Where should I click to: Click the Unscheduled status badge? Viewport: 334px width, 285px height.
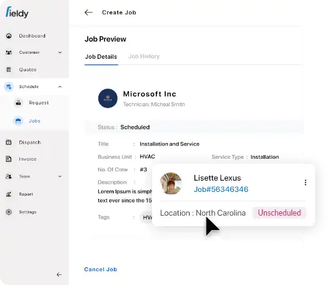279,212
